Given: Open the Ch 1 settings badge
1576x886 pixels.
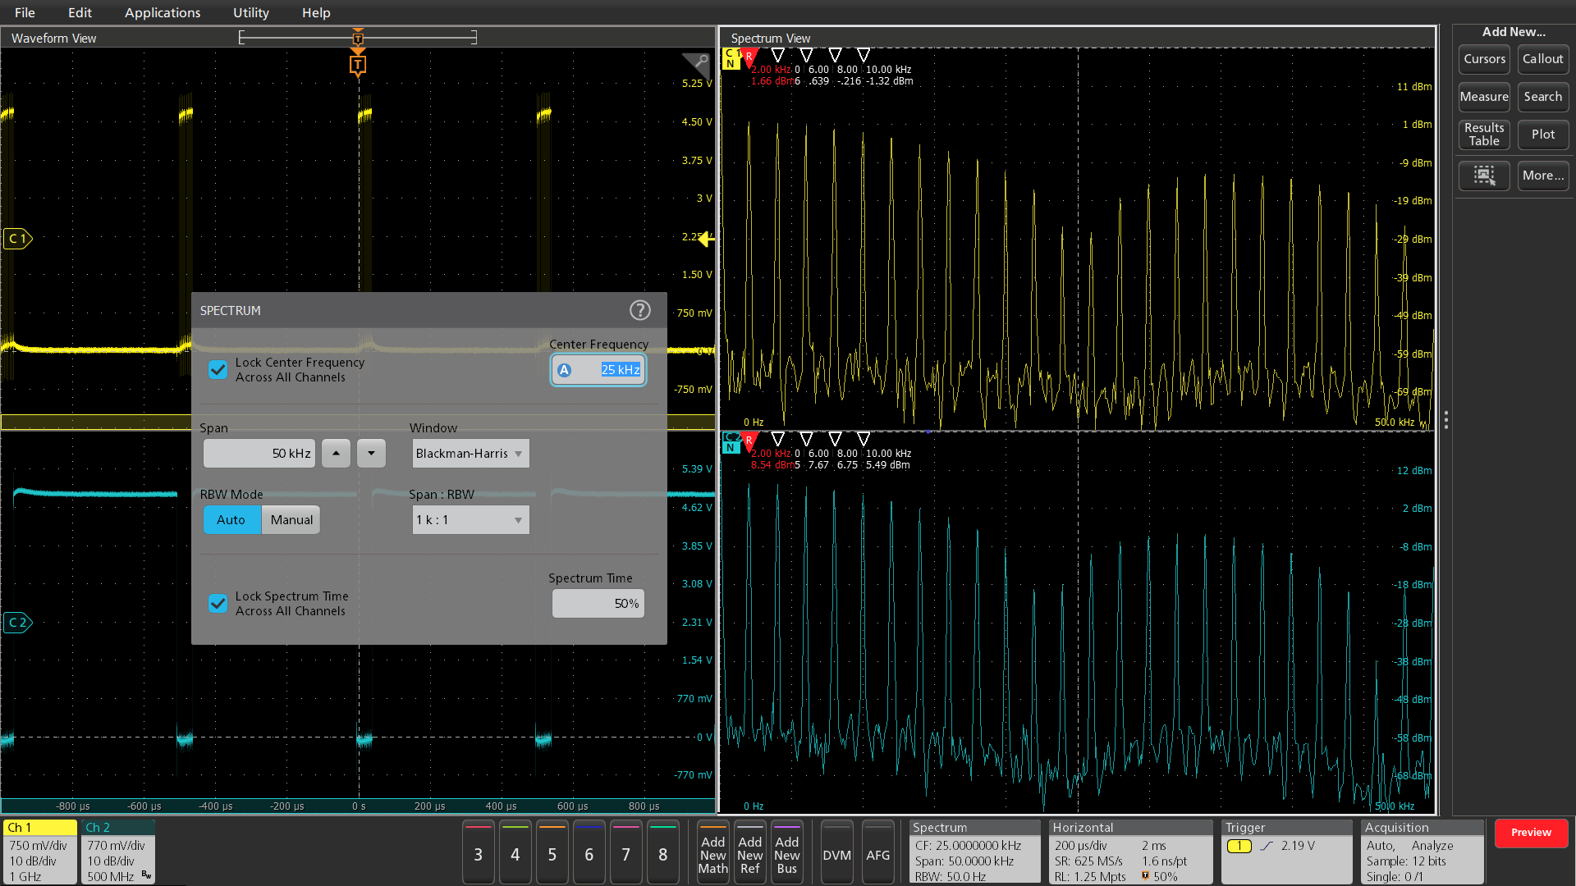Looking at the screenshot, I should [39, 852].
